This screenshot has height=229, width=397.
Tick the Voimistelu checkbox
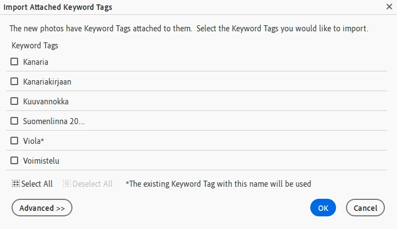coord(15,160)
